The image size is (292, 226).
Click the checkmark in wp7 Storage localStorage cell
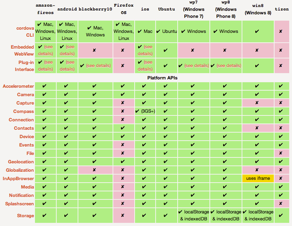(180, 212)
